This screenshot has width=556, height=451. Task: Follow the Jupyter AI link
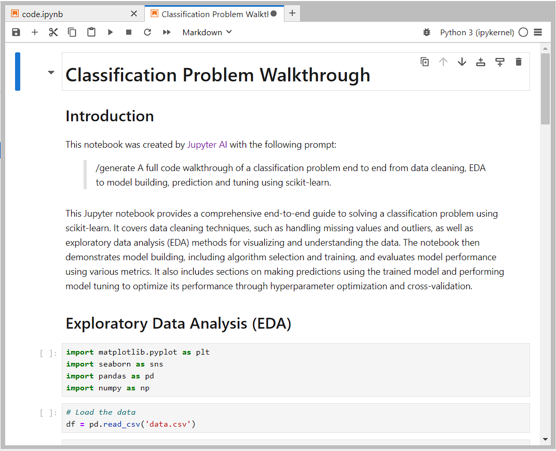pyautogui.click(x=207, y=145)
